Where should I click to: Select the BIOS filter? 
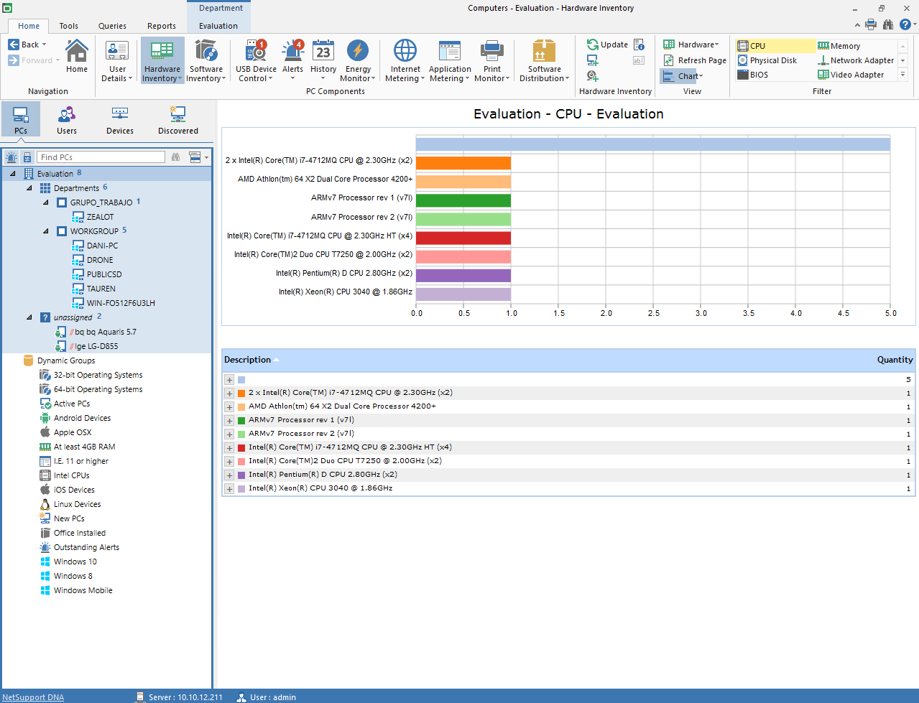753,75
